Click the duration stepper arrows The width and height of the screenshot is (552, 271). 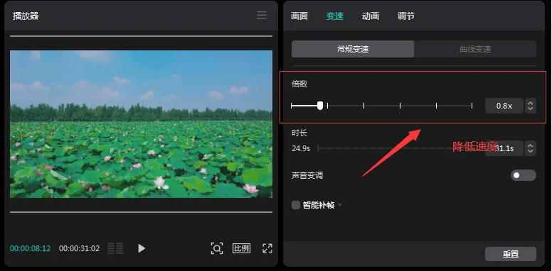531,148
